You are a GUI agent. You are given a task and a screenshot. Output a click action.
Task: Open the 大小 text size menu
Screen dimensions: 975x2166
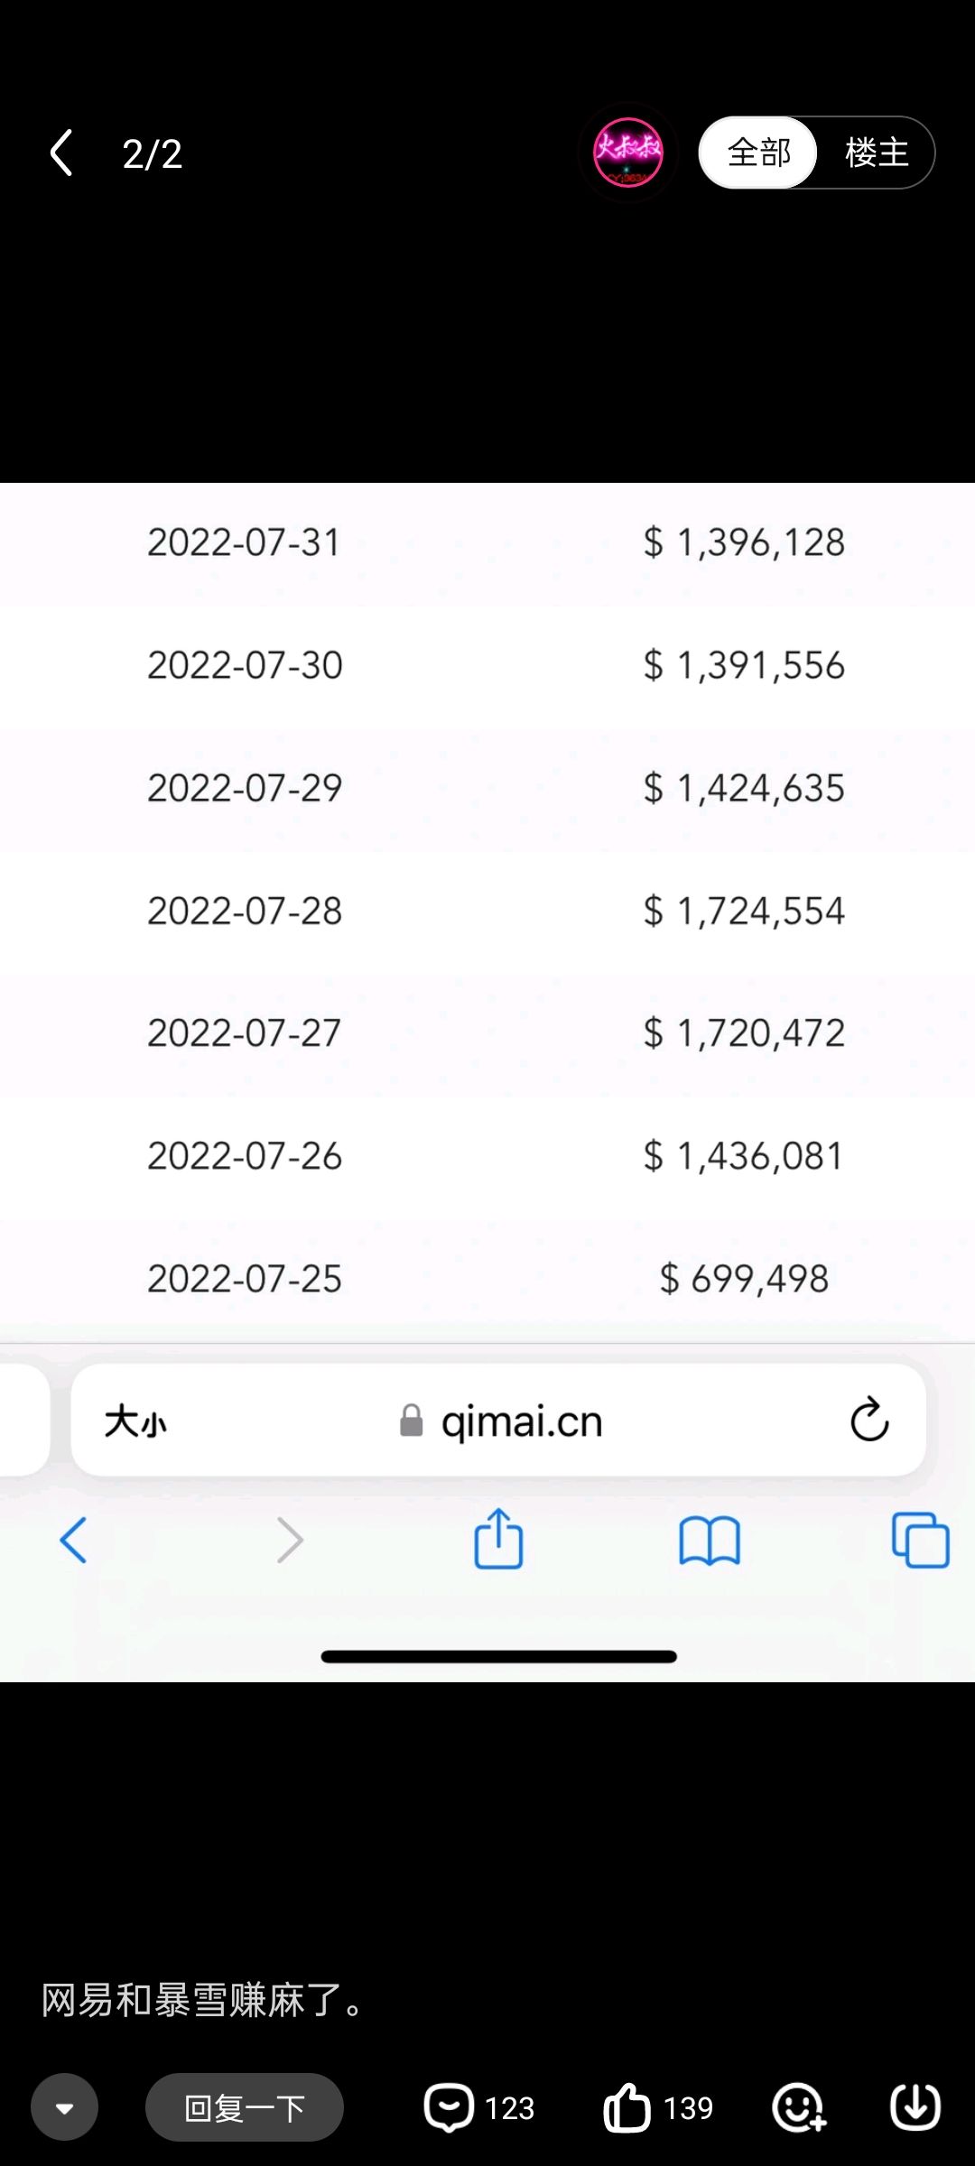point(135,1421)
